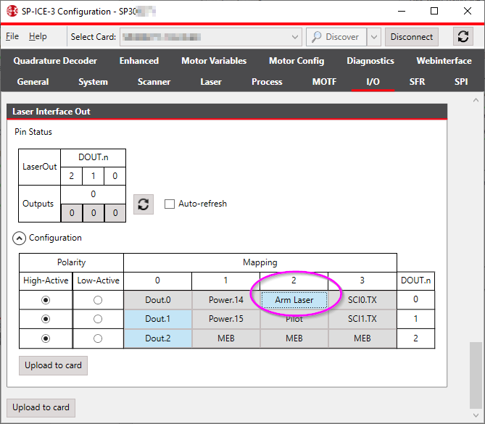Collapse the Configuration section
Screen dimensions: 485x424
[19, 238]
